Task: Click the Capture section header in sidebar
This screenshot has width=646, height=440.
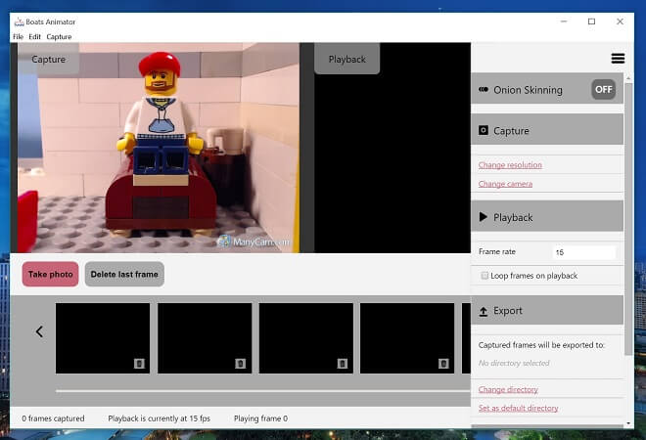Action: pos(547,130)
